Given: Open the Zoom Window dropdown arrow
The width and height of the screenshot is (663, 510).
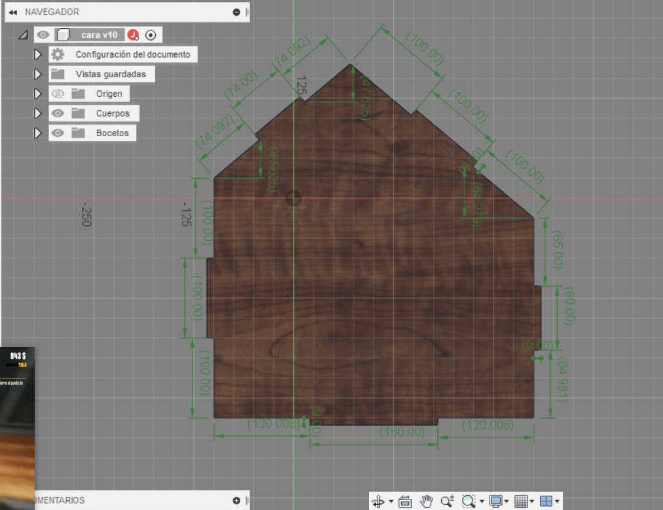Looking at the screenshot, I should pos(482,501).
